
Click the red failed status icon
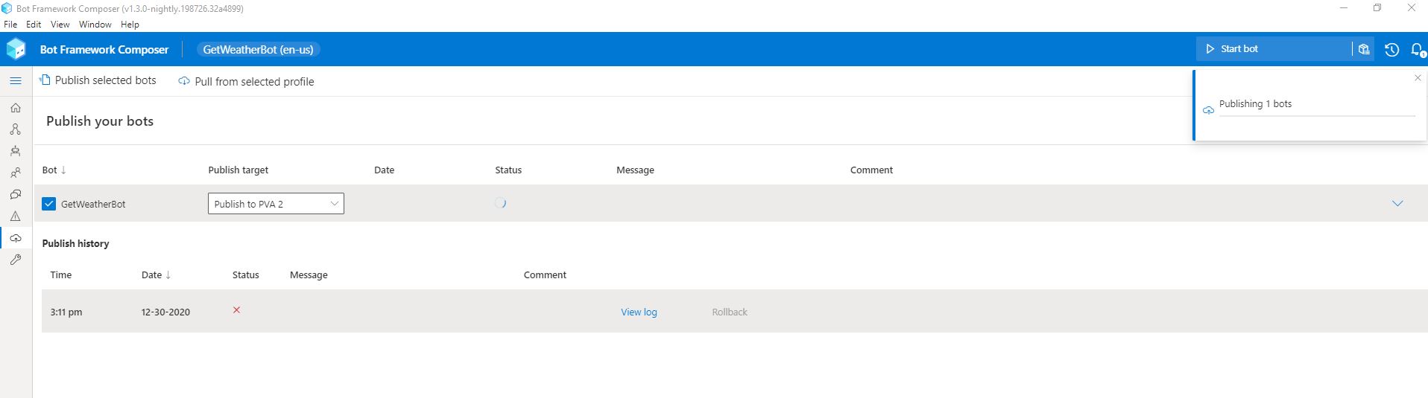tap(236, 310)
